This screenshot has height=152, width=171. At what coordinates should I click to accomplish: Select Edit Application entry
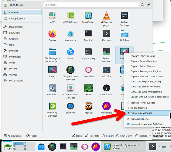coord(148,119)
